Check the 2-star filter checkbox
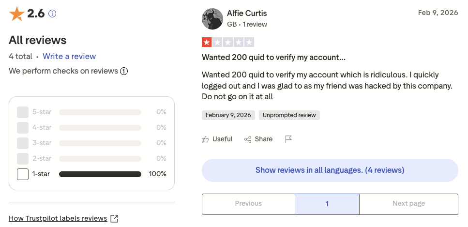 pyautogui.click(x=23, y=159)
